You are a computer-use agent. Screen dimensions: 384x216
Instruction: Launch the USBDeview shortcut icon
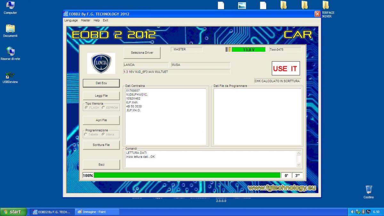click(x=10, y=75)
